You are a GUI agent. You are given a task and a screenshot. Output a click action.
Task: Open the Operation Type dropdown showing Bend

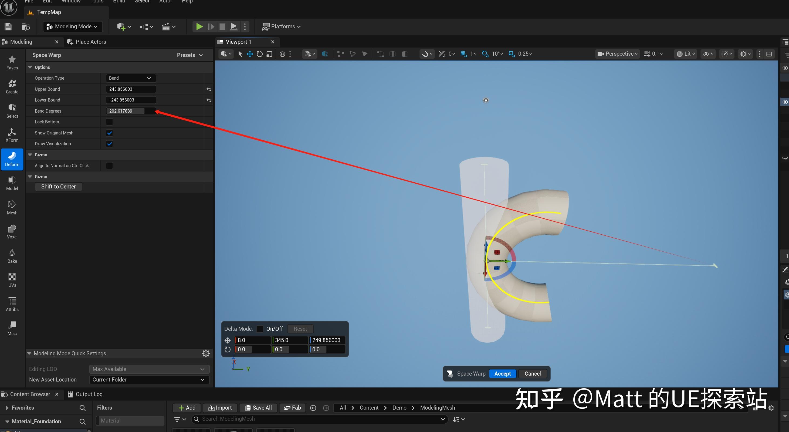pyautogui.click(x=130, y=78)
